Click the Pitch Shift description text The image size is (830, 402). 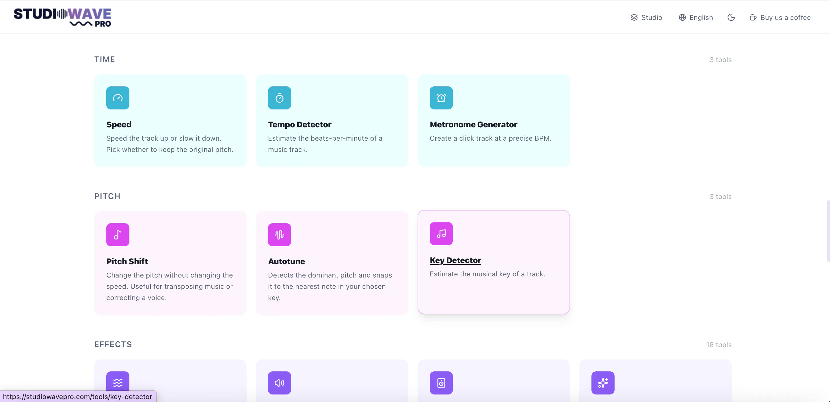[170, 286]
